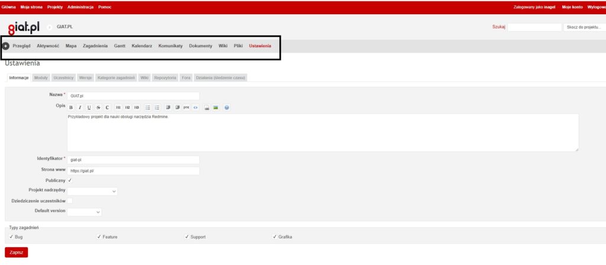
Task: Open Administracja in the top bar
Action: (x=80, y=7)
